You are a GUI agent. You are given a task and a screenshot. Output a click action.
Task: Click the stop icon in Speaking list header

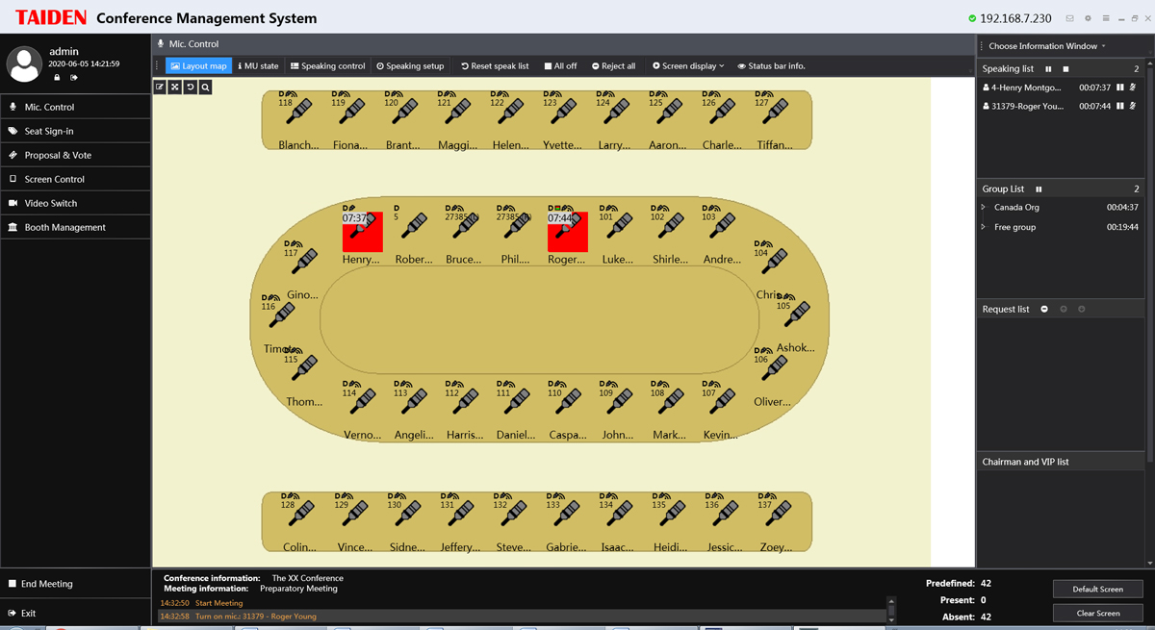click(x=1065, y=69)
